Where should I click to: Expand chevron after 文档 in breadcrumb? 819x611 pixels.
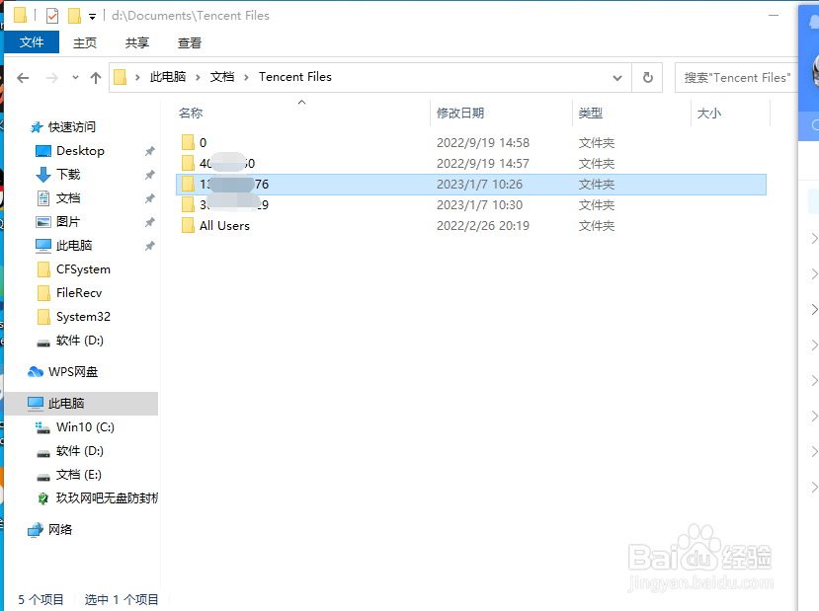point(246,78)
